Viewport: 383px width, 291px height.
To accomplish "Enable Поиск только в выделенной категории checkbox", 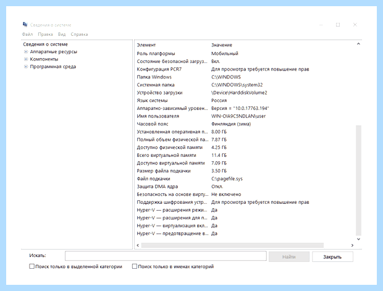I will point(32,266).
